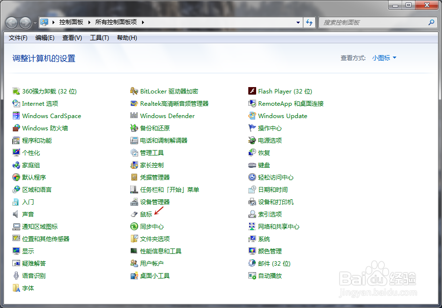The width and height of the screenshot is (442, 308).
Task: Open the 区域和语言 globe icon
Action: pyautogui.click(x=16, y=189)
